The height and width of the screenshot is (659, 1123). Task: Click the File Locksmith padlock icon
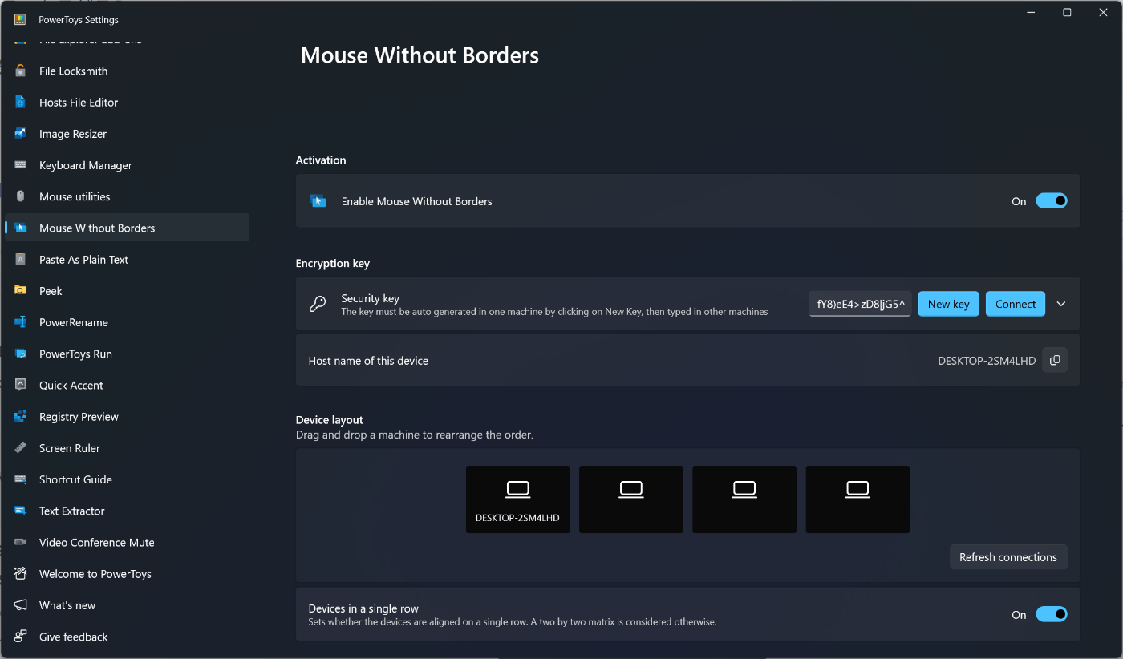point(21,71)
